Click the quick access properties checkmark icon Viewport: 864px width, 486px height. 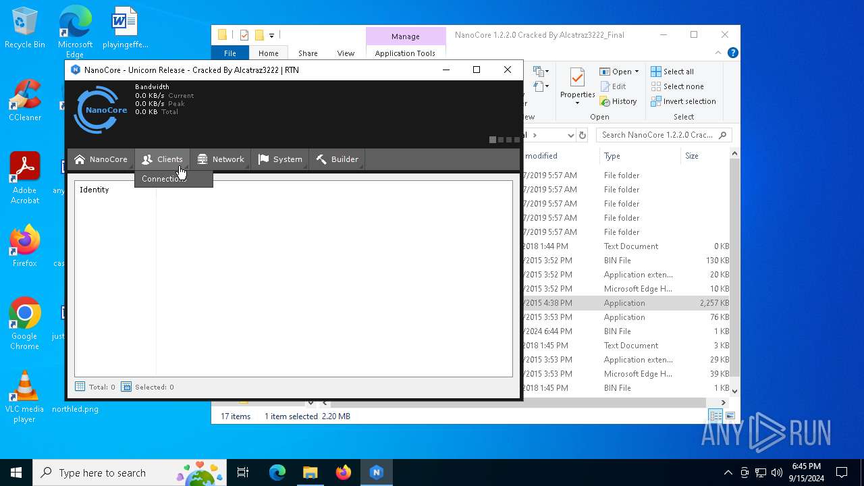tap(244, 35)
